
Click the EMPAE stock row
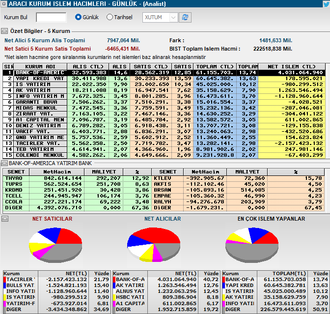pyautogui.click(x=238, y=196)
